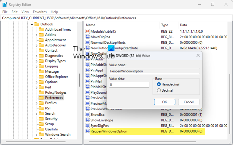Click the Value name field
233x145 pixels.
[154, 71]
